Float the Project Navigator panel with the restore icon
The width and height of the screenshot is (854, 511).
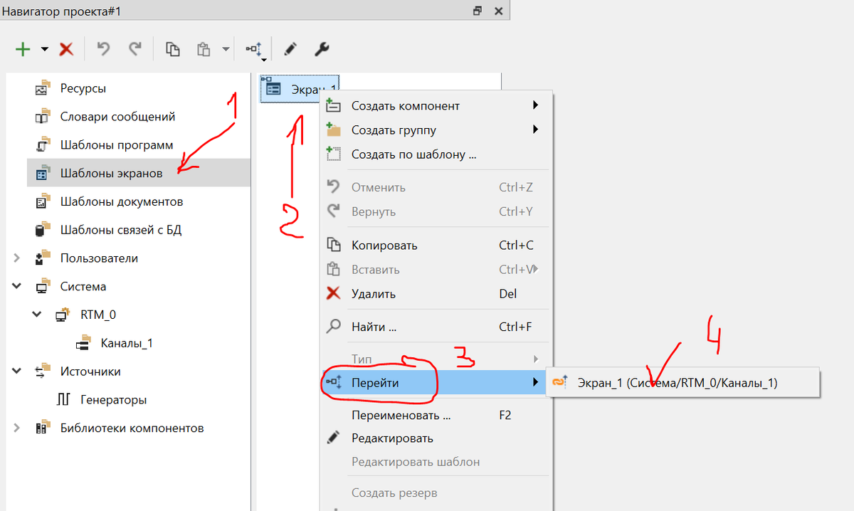(x=478, y=11)
